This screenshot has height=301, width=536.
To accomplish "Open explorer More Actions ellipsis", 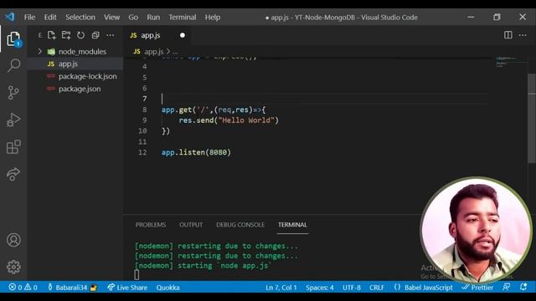I will (x=110, y=35).
